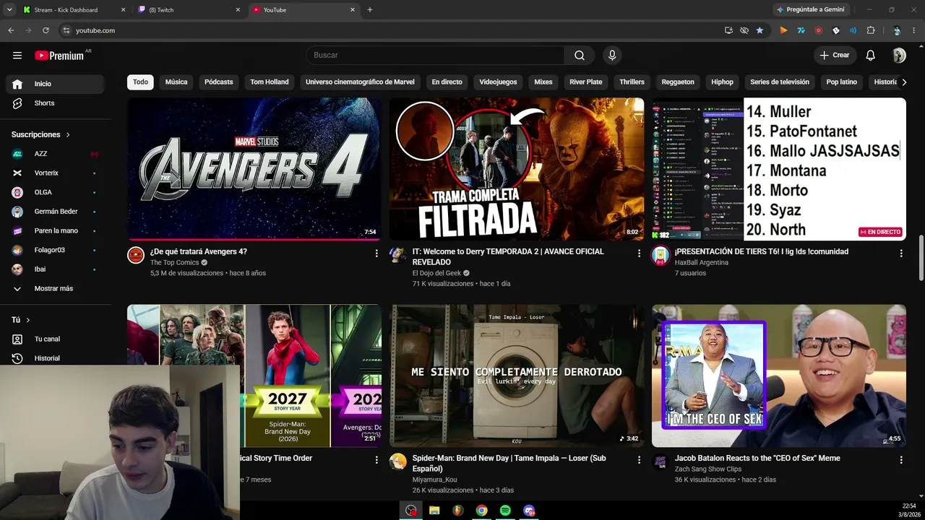The image size is (925, 520).
Task: Filter by En directo chip
Action: (447, 82)
